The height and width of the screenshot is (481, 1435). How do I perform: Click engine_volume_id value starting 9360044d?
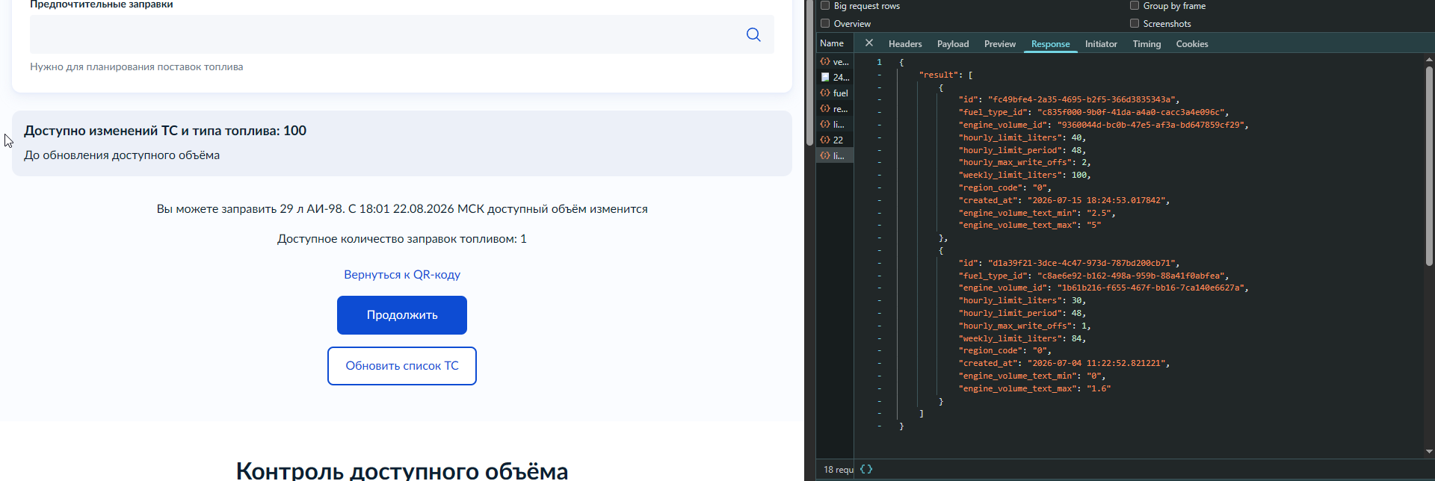1150,125
